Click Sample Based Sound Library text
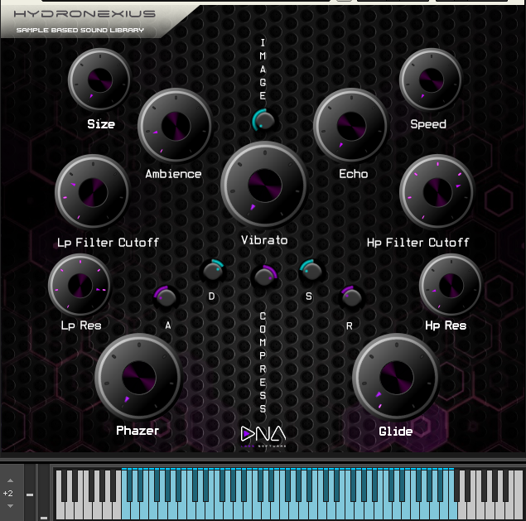526x521 pixels. 80,30
